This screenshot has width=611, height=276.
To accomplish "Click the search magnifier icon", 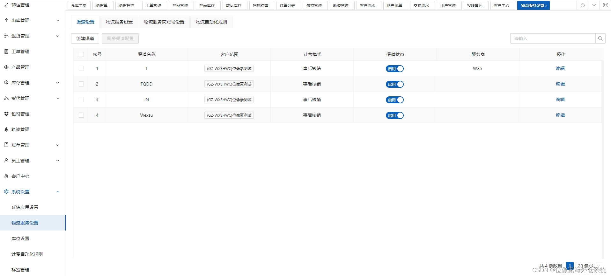I will 600,38.
